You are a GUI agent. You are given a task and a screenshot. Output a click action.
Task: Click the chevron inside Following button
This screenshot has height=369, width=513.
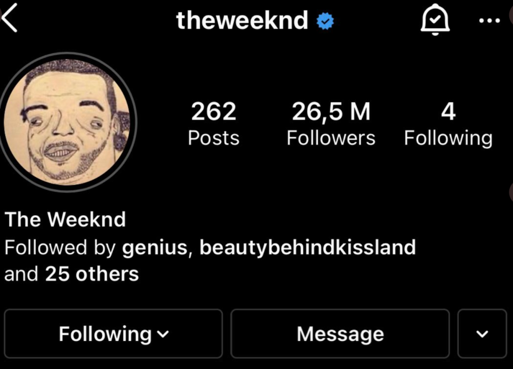[x=162, y=334]
